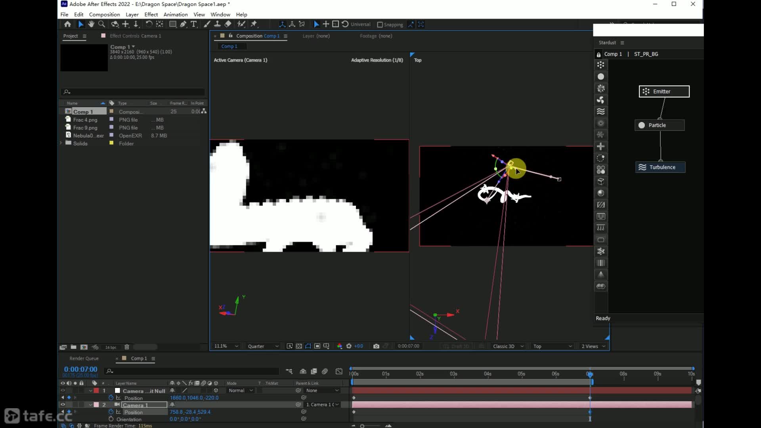Select the Pen tool
This screenshot has height=428, width=761.
[x=183, y=24]
